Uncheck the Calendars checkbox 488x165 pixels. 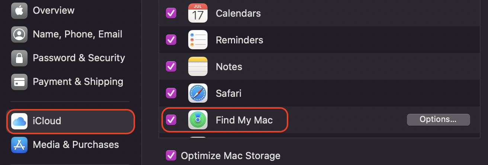(x=171, y=13)
